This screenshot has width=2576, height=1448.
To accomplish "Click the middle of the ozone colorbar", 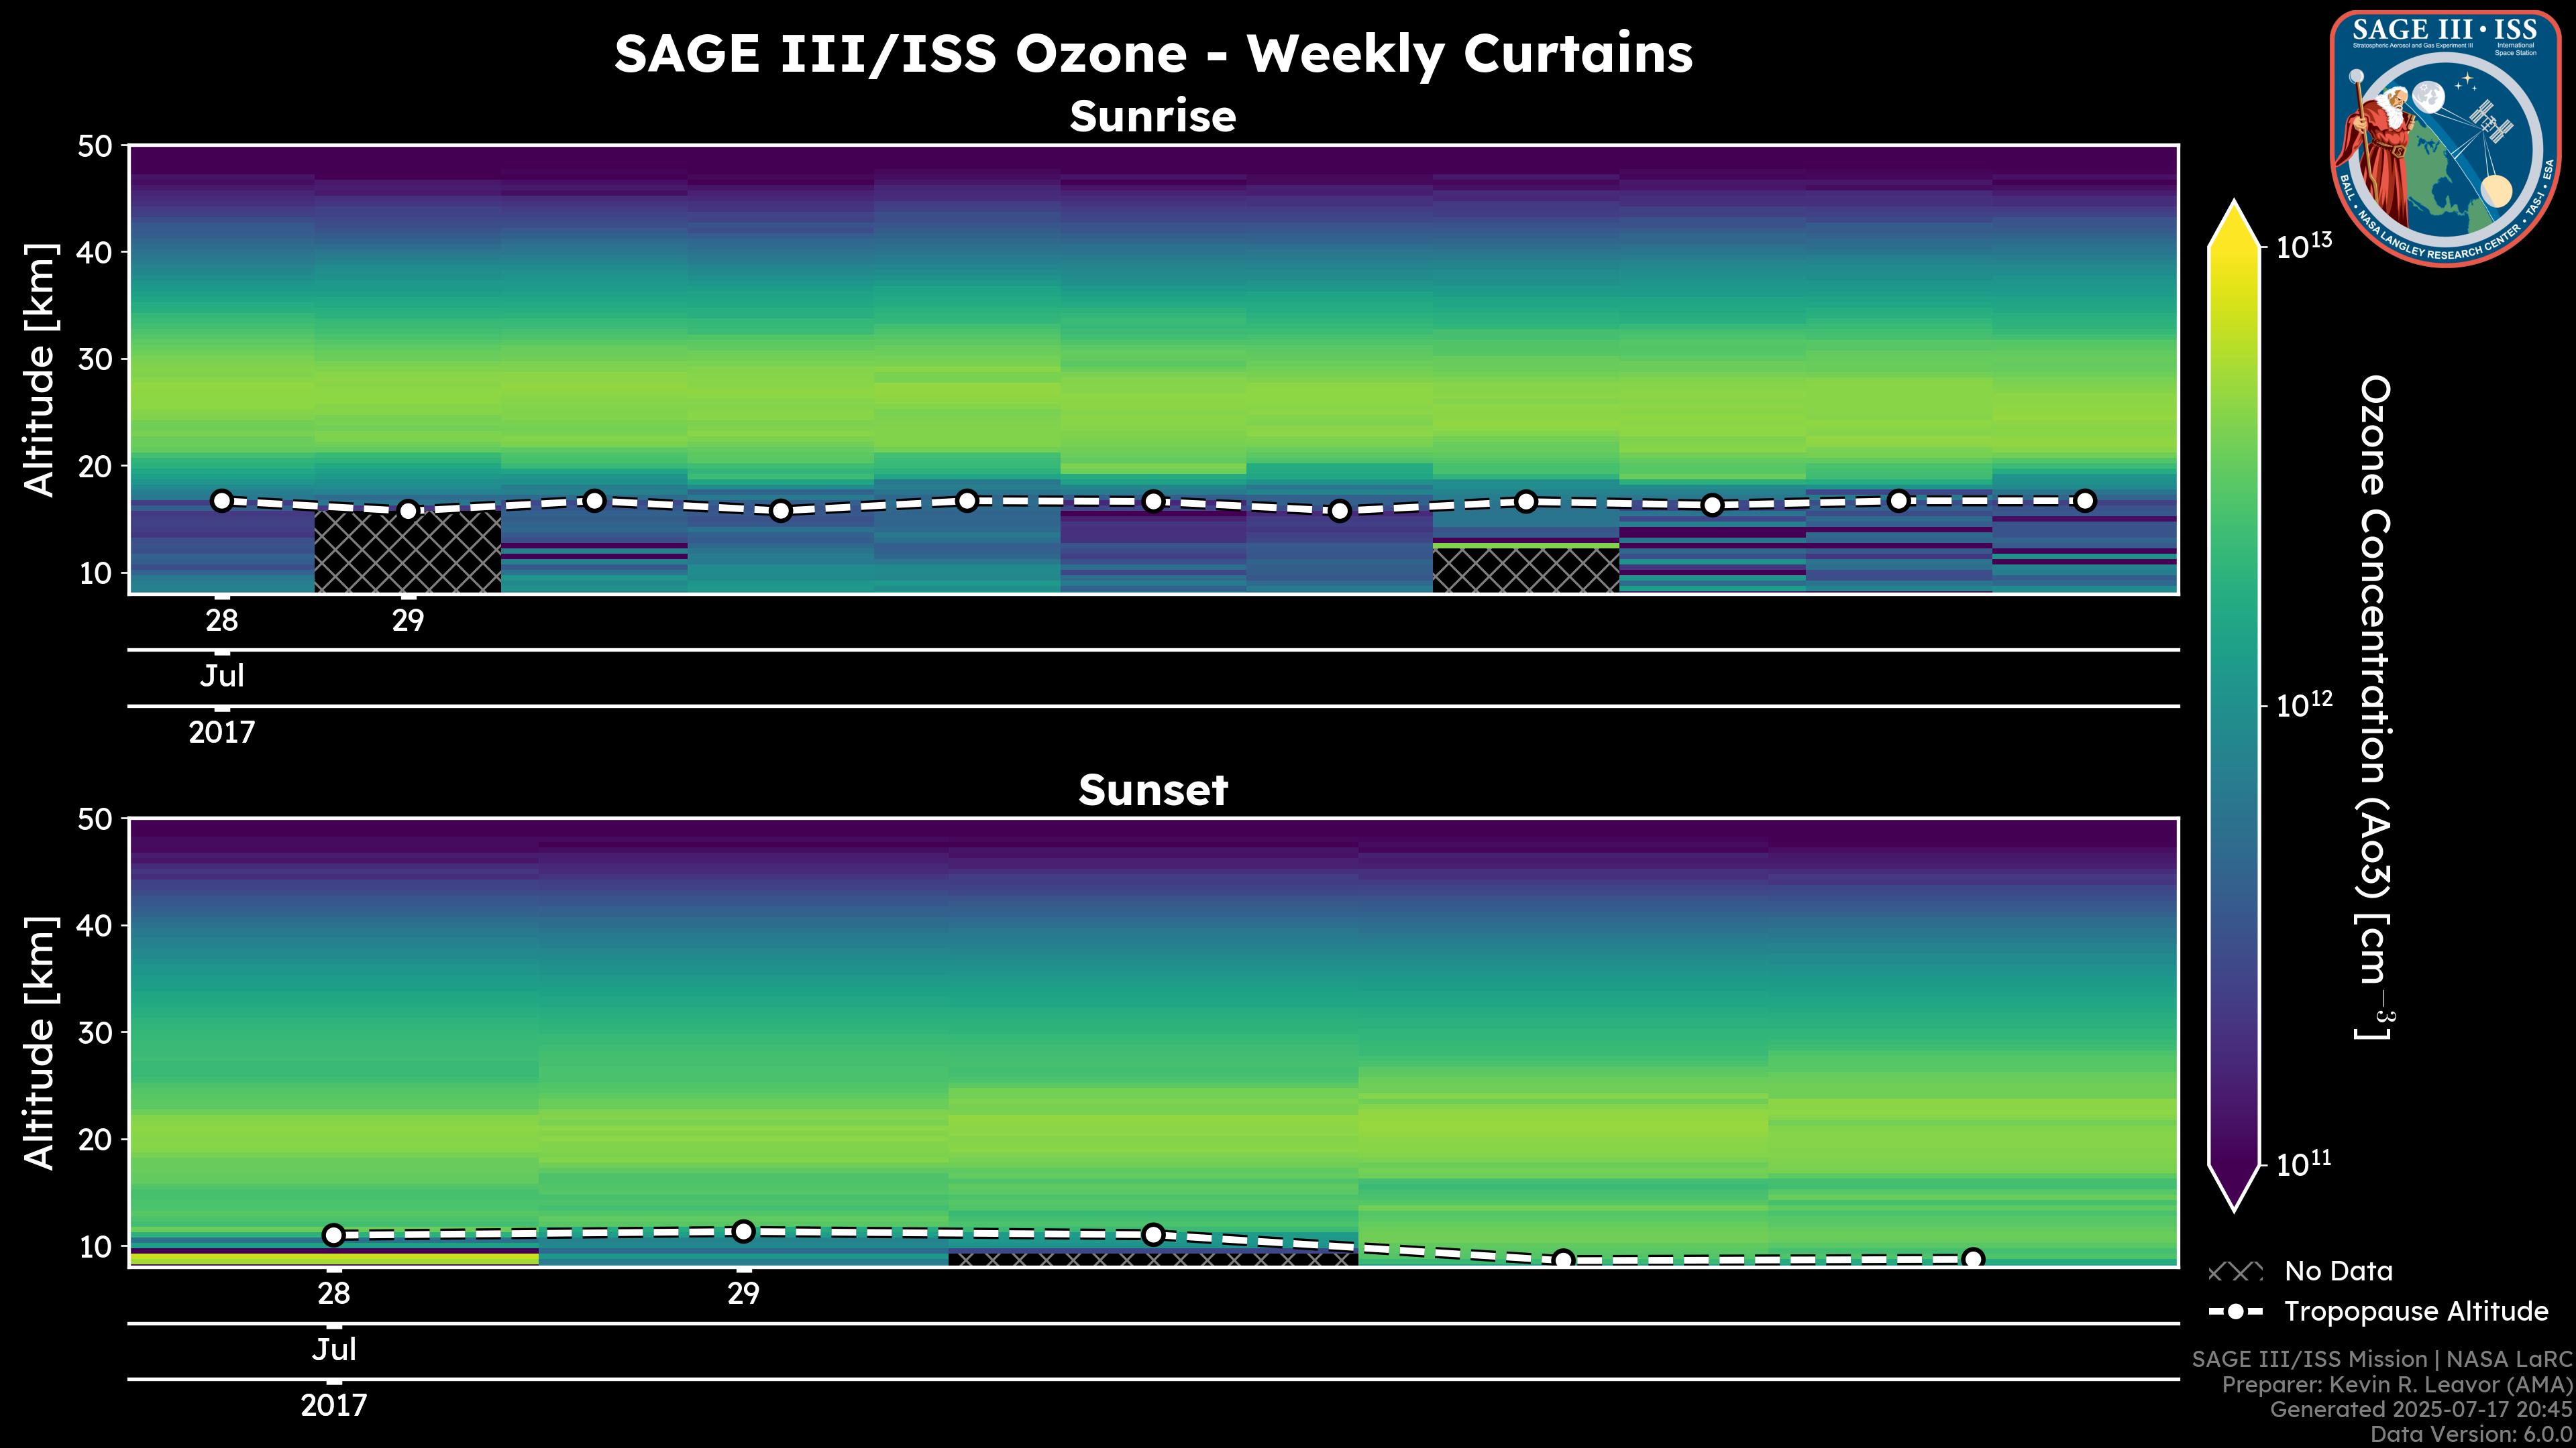I will pos(2235,705).
